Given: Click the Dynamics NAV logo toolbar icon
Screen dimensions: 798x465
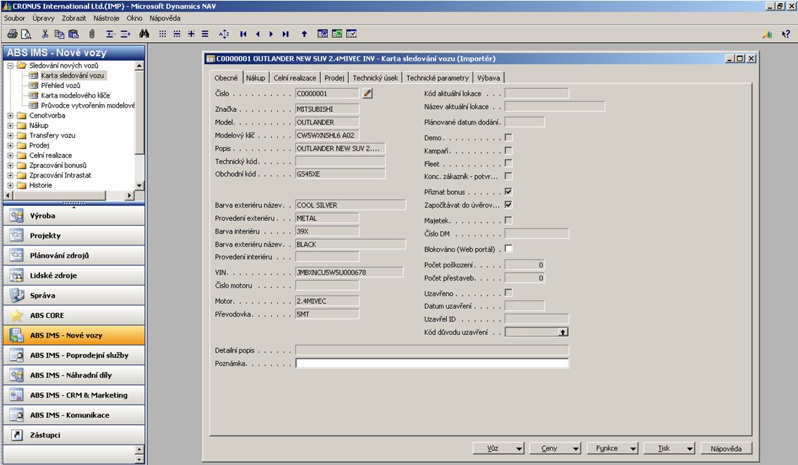Looking at the screenshot, I should click(x=768, y=34).
